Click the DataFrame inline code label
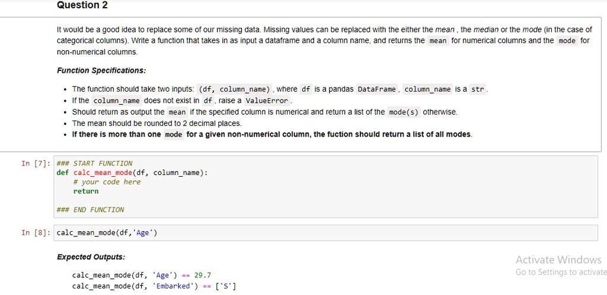Viewport: 607px width, 295px height. coord(376,89)
